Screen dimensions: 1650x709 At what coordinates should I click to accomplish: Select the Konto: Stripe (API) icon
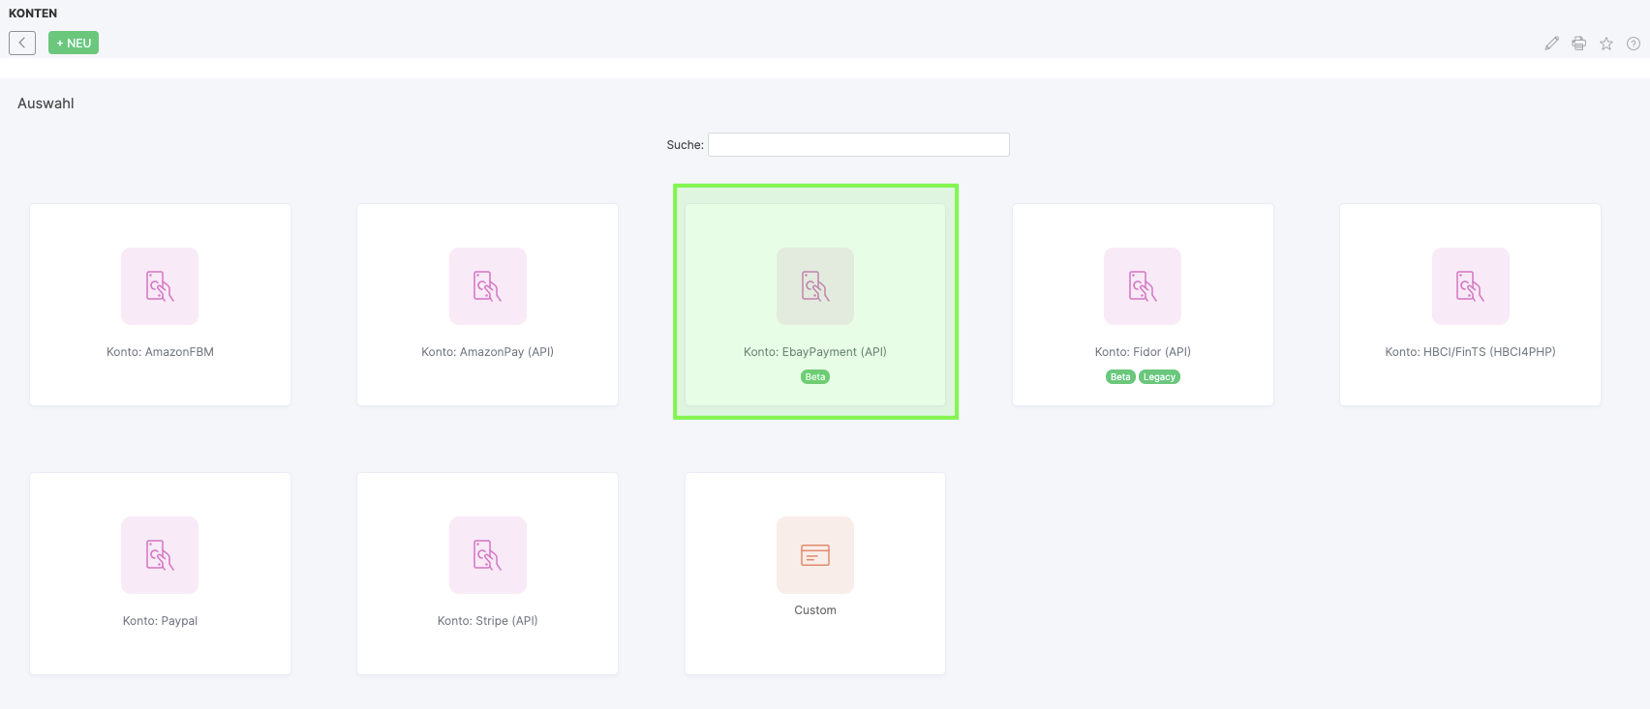(x=487, y=555)
